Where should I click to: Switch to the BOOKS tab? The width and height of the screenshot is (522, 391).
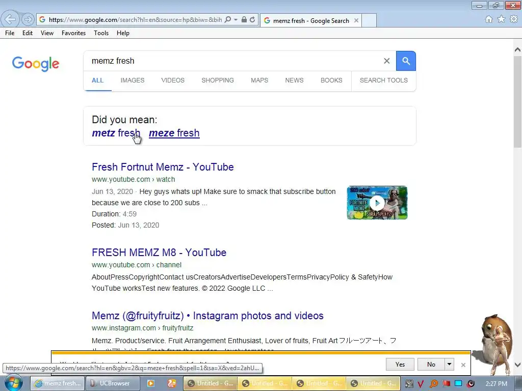pos(331,80)
